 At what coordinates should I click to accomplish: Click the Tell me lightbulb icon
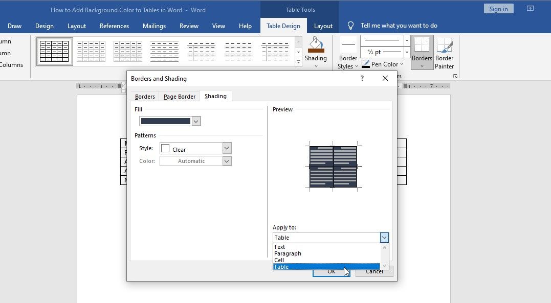pyautogui.click(x=350, y=26)
